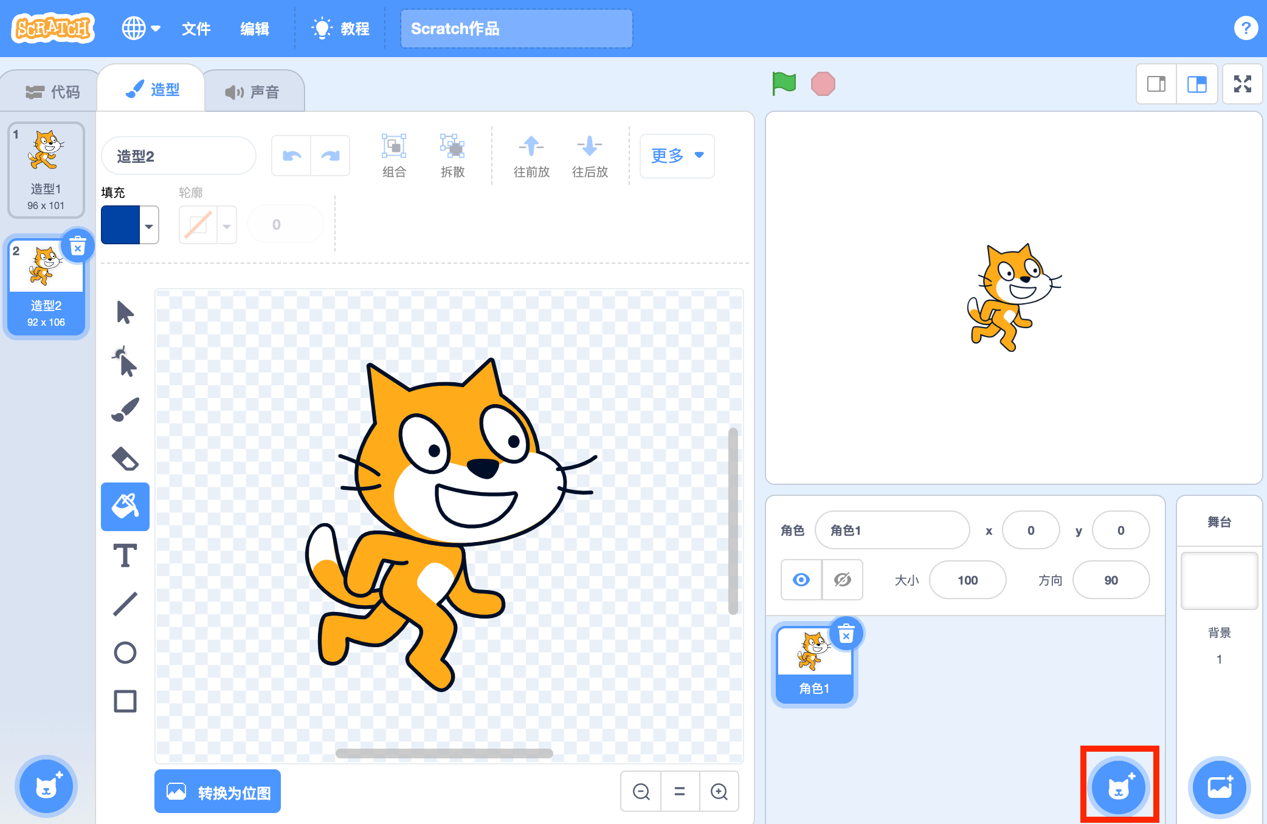
Task: Hide the sprite with the crossed eye icon
Action: [843, 580]
